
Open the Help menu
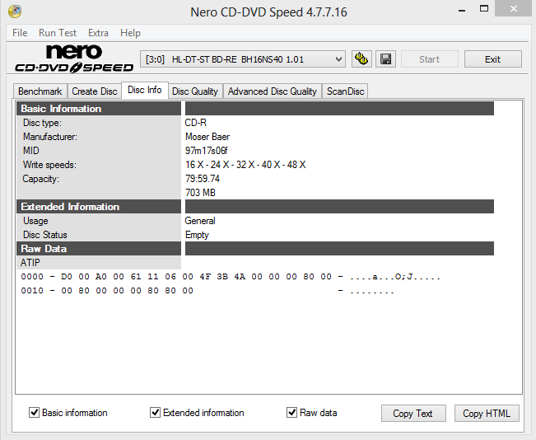click(130, 33)
